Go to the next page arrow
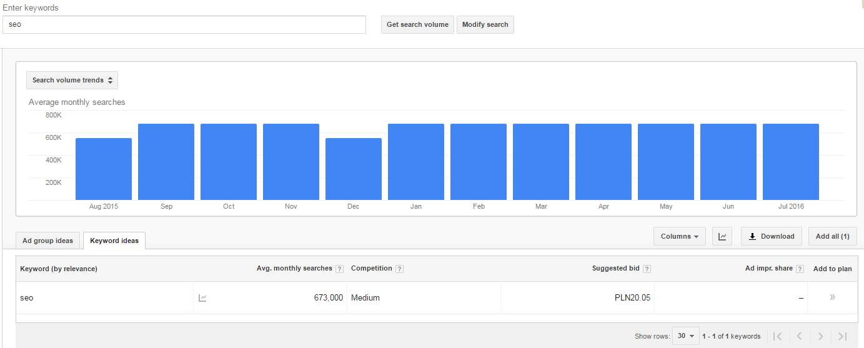 coord(821,336)
